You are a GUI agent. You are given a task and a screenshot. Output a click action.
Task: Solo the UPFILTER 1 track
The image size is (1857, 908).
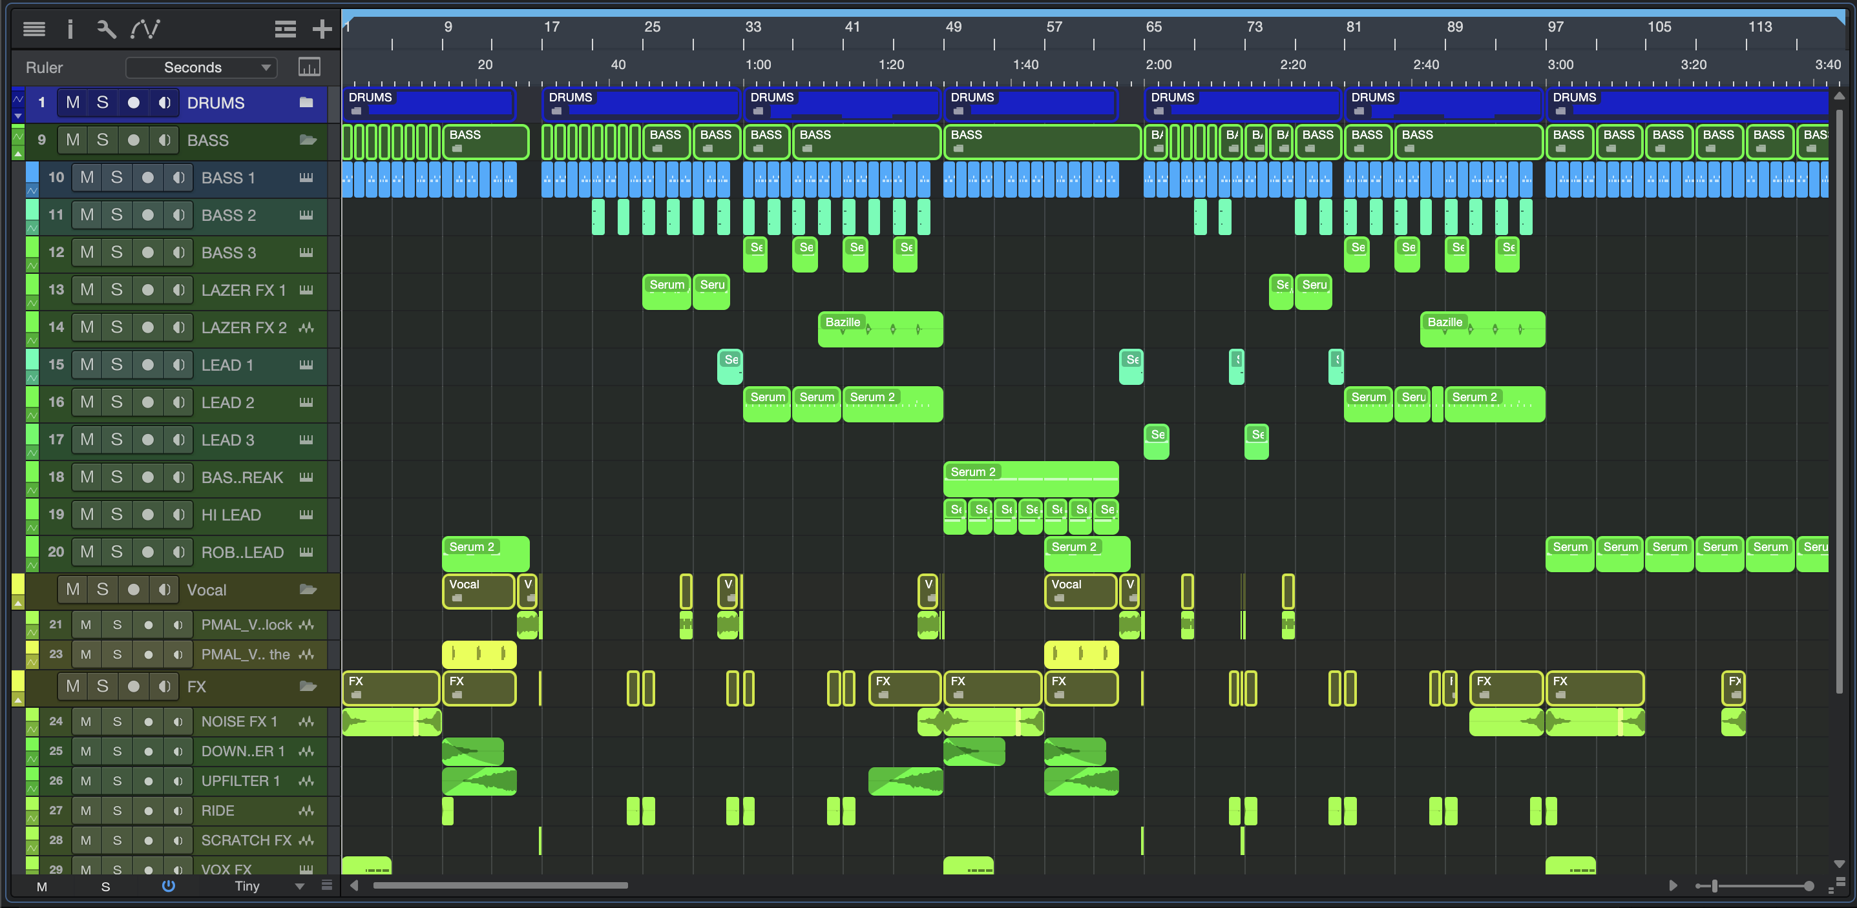(x=117, y=780)
